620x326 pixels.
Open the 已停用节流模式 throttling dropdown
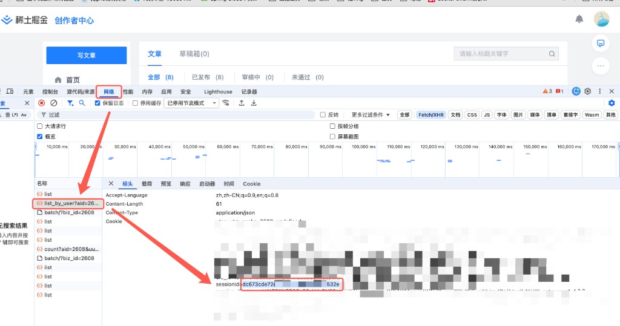[191, 103]
